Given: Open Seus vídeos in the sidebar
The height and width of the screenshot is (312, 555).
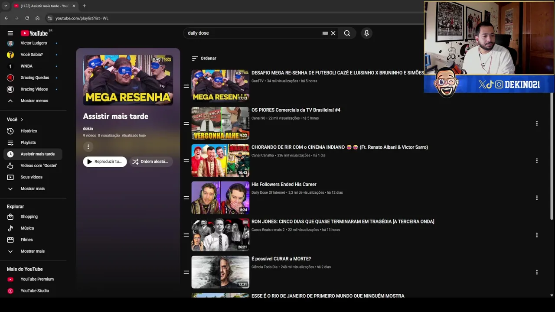Looking at the screenshot, I should [33, 177].
